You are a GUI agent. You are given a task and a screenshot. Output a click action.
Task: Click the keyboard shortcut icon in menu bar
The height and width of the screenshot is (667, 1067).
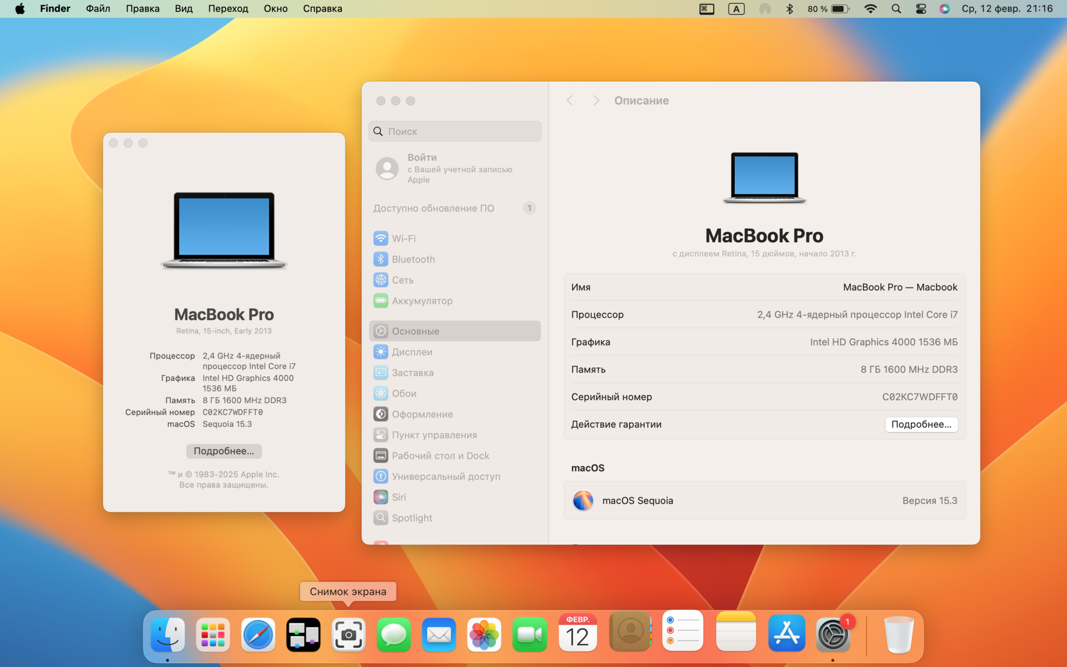pos(706,9)
